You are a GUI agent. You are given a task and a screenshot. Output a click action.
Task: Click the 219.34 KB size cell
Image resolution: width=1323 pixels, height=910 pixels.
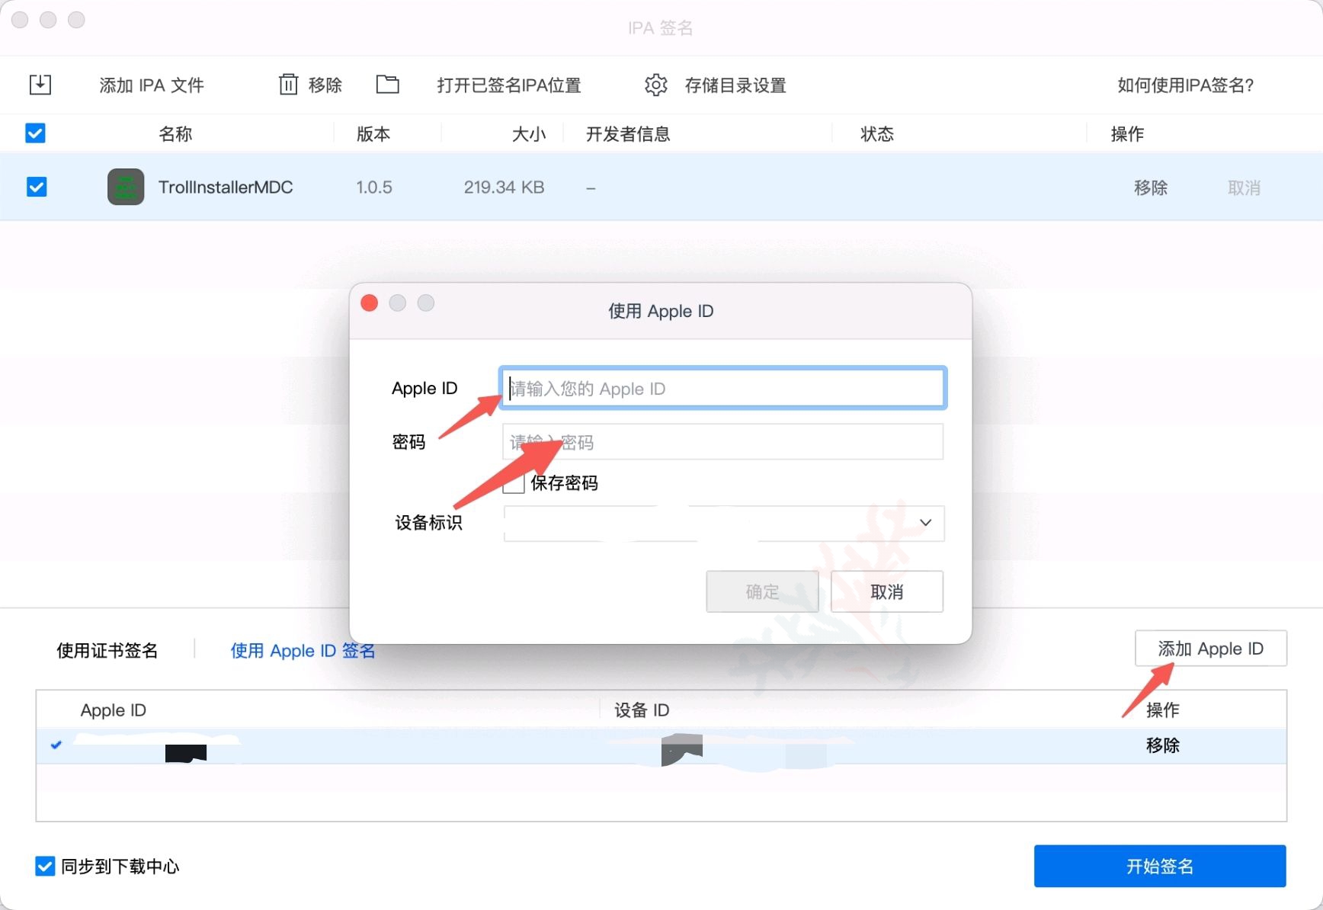(504, 187)
